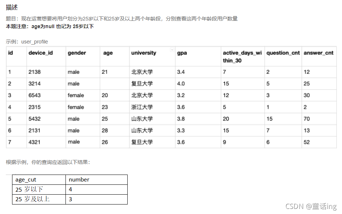Click "北京大学" in the row with id 1
The image size is (342, 214).
pos(142,72)
